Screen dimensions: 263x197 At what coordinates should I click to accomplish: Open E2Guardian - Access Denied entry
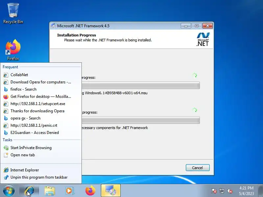click(x=41, y=132)
